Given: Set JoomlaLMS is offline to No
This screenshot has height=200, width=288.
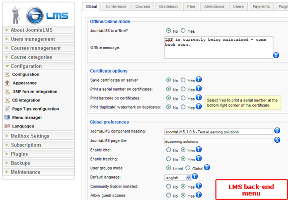Looking at the screenshot, I should (x=168, y=30).
